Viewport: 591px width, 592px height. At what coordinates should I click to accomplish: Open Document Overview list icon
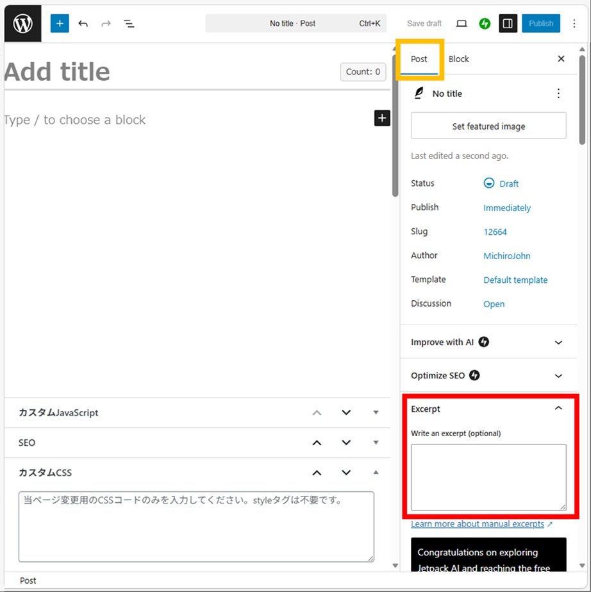(129, 24)
